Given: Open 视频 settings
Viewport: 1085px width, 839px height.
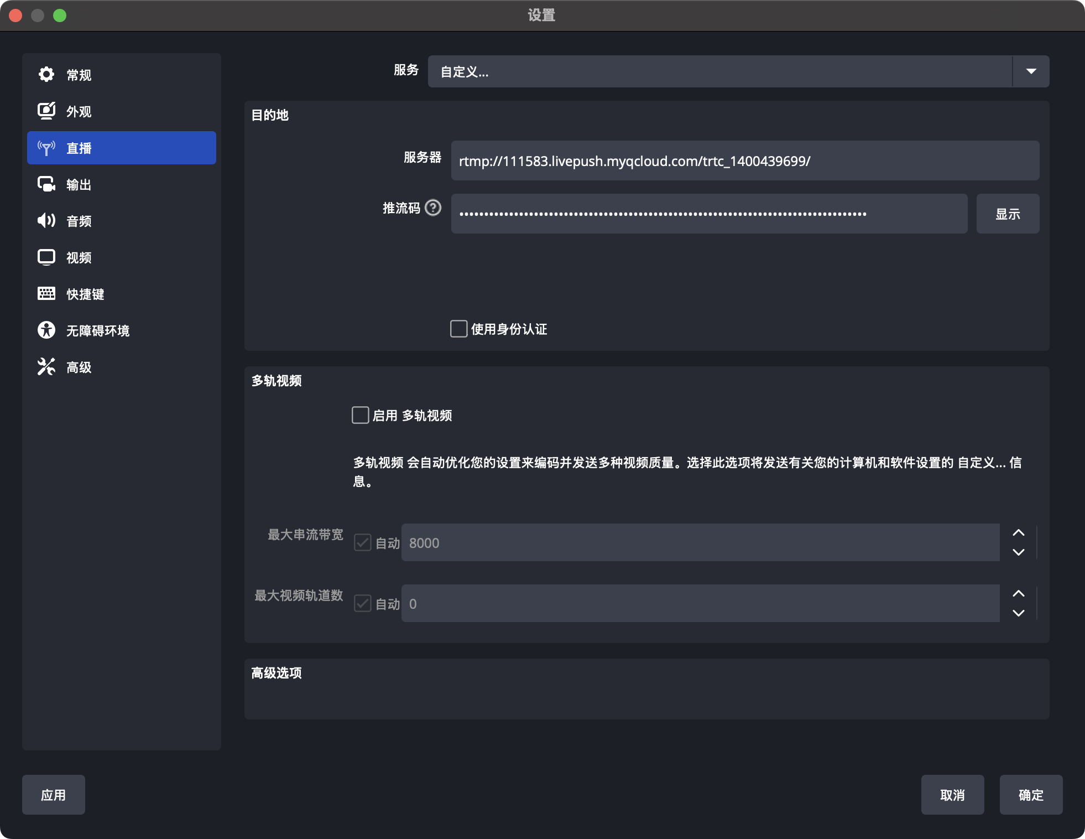Looking at the screenshot, I should click(x=122, y=257).
